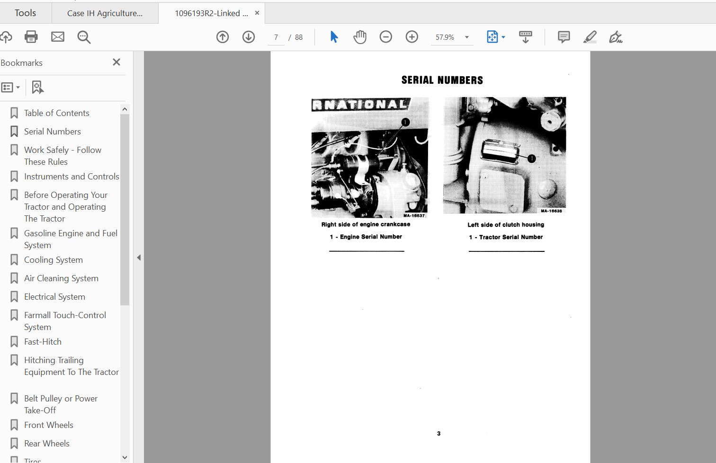
Task: Click the Add new bookmark icon
Action: (x=37, y=87)
